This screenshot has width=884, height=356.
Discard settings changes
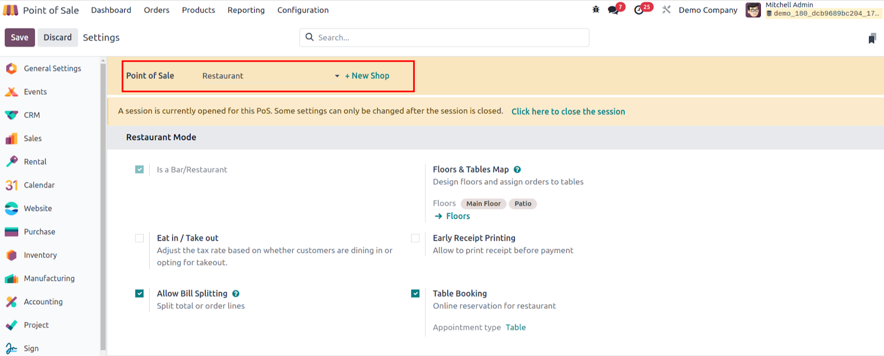click(57, 37)
